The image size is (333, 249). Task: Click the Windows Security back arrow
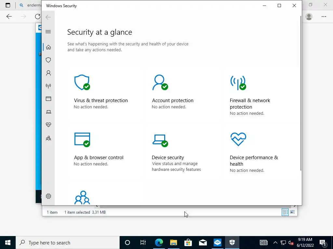pos(48,17)
